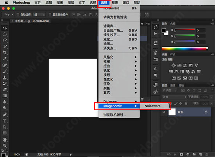
Task: Switch to the Paths panel tab
Action: (x=181, y=86)
